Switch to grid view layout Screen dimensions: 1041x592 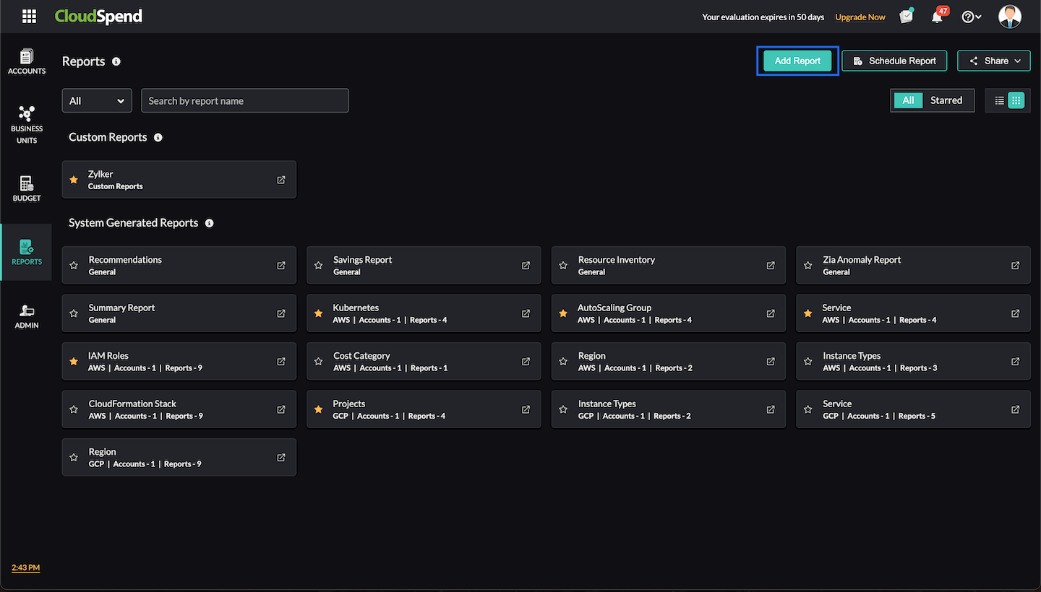pyautogui.click(x=1016, y=101)
